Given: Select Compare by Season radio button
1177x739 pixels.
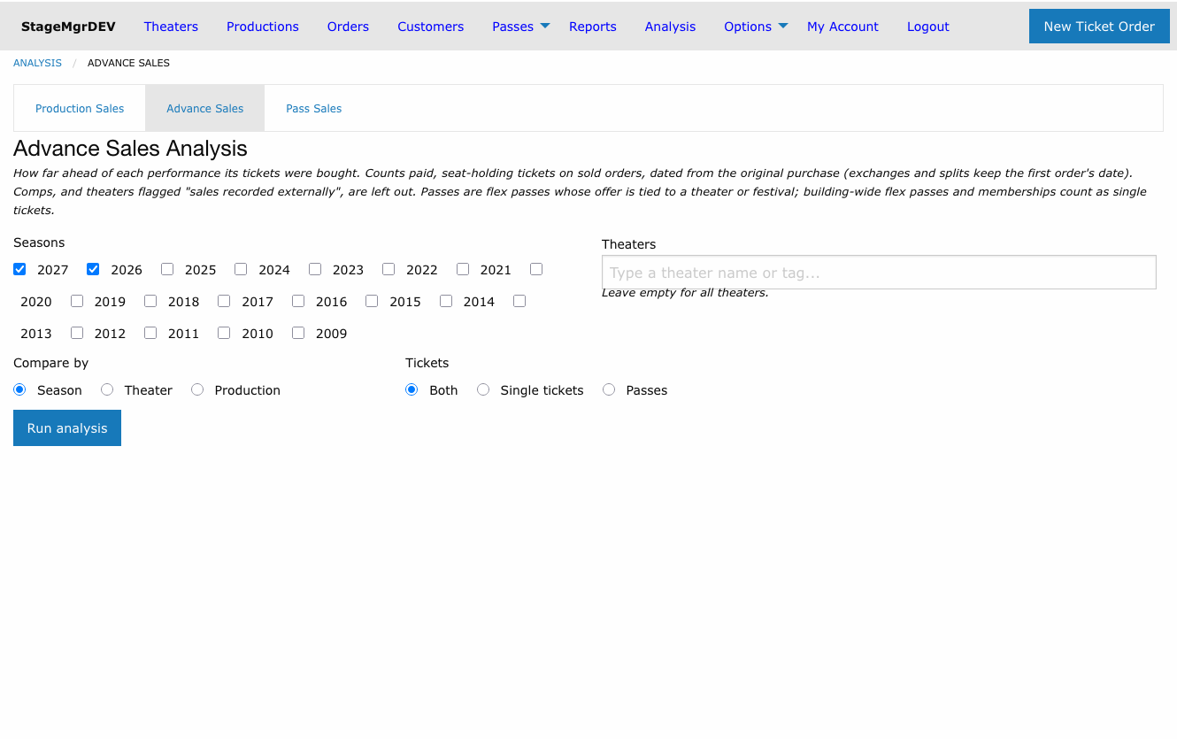Looking at the screenshot, I should (x=19, y=389).
